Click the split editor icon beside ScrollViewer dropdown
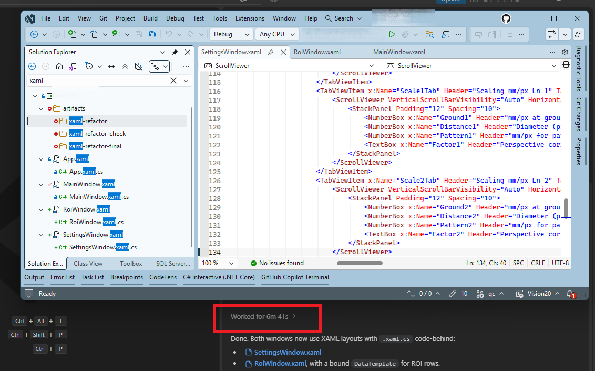The width and height of the screenshot is (595, 371). pyautogui.click(x=566, y=65)
